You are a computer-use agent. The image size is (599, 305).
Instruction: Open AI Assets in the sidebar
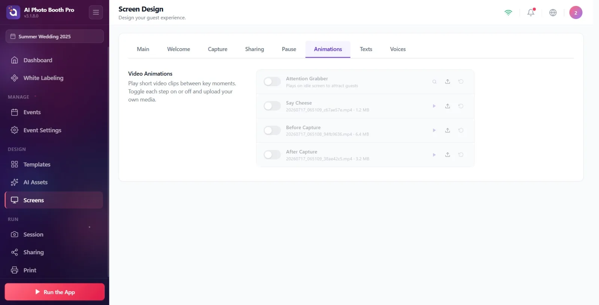(x=54, y=182)
